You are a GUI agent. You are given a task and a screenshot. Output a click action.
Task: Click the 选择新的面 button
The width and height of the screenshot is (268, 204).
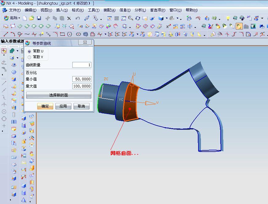coord(59,95)
